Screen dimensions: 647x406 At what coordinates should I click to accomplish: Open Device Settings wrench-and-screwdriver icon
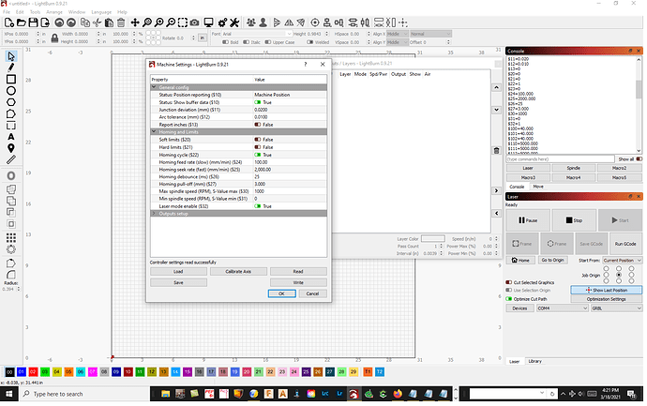pos(234,23)
